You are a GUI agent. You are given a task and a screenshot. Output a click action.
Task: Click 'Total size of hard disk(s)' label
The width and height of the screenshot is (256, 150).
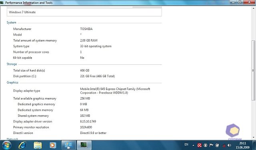coord(29,70)
